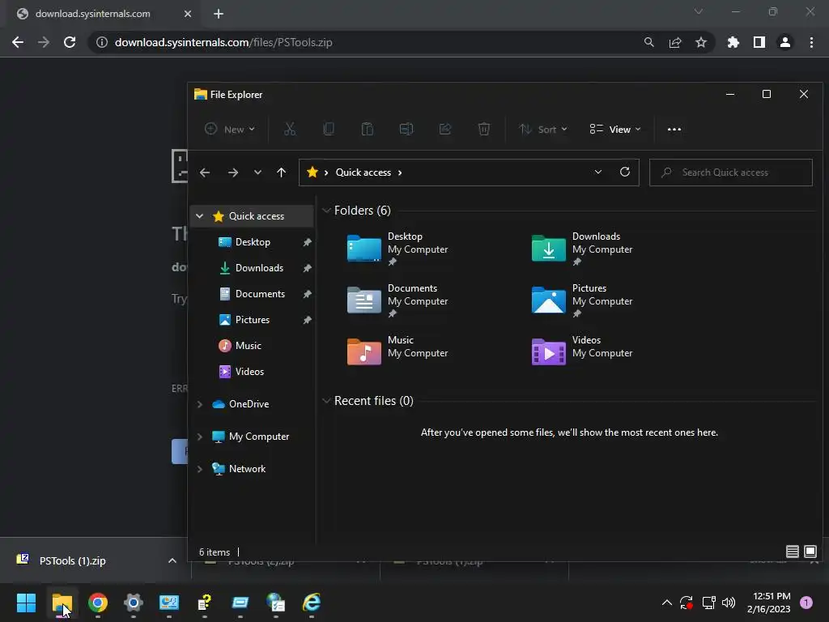Select Documents in the navigation pane
Viewport: 829px width, 622px height.
(x=260, y=294)
